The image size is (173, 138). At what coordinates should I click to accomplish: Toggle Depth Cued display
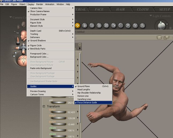pos(51,31)
